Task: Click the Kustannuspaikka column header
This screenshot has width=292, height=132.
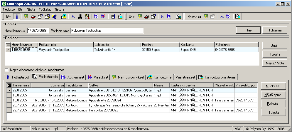Action: pyautogui.click(x=191, y=85)
